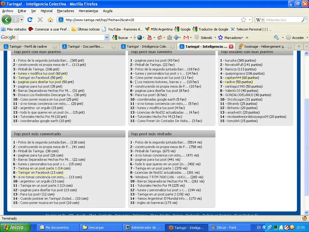
Task: Show more Google toolbar buttons chevron
Action: [x=247, y=37]
